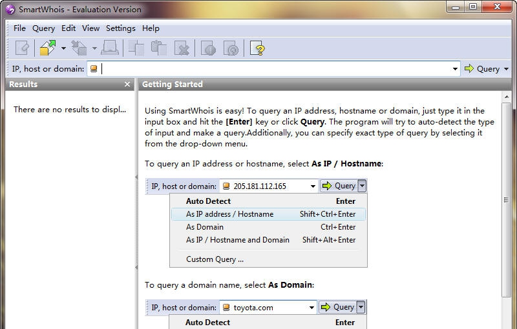Choose As Domain in the first example menu
517x329 pixels.
coord(268,227)
